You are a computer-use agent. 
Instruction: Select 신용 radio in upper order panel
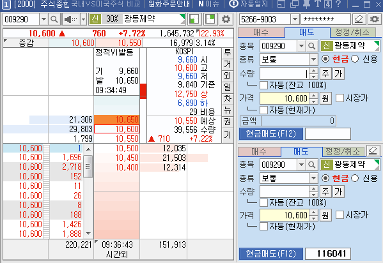tap(355, 59)
